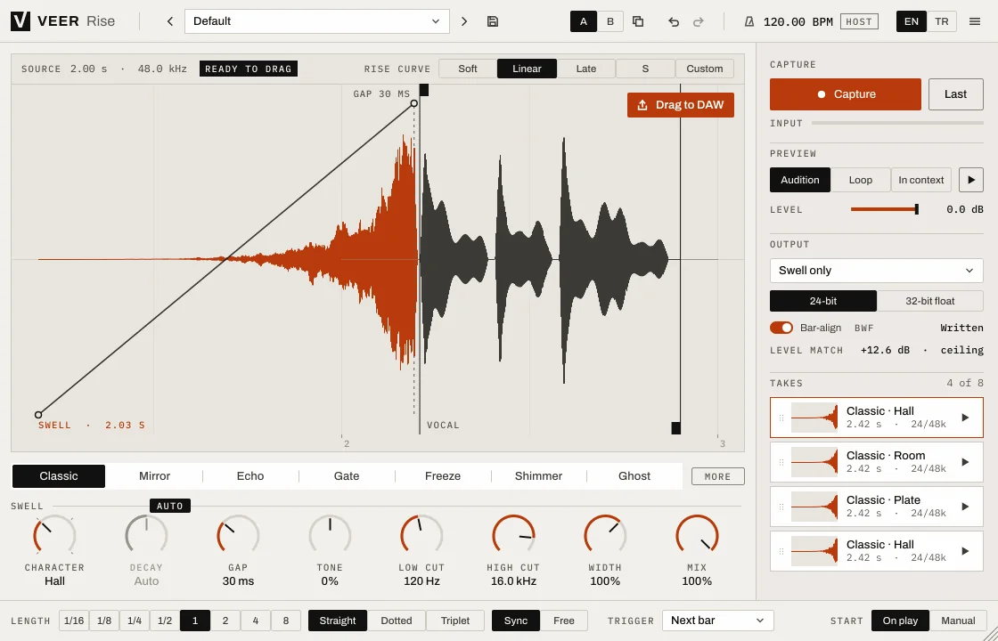Click the 120.00 BPM tempo field

point(798,21)
